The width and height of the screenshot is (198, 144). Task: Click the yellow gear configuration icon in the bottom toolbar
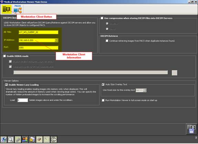pos(32,140)
